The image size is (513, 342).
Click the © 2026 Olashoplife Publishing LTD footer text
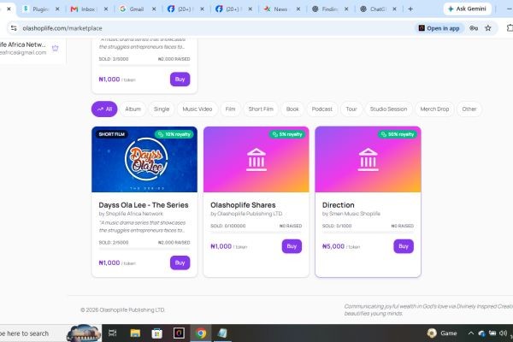coord(122,310)
